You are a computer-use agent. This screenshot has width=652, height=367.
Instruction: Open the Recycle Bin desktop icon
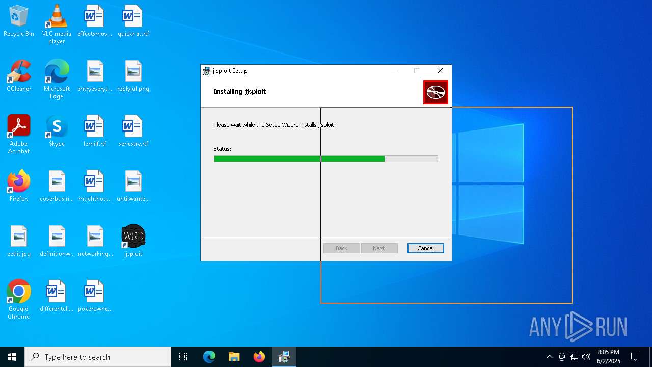[x=19, y=21]
